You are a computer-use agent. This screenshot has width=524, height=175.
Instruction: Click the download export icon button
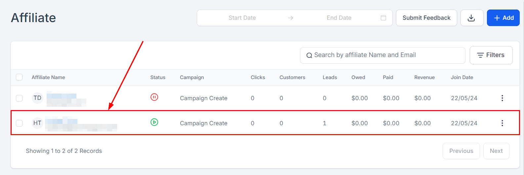472,18
